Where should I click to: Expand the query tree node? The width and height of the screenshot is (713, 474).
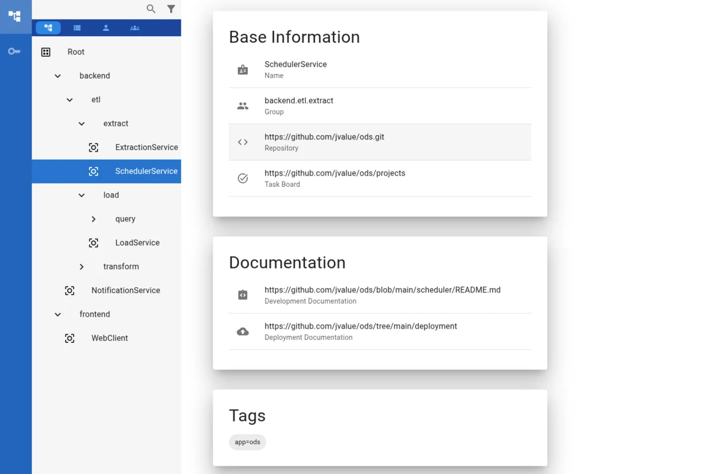click(93, 218)
